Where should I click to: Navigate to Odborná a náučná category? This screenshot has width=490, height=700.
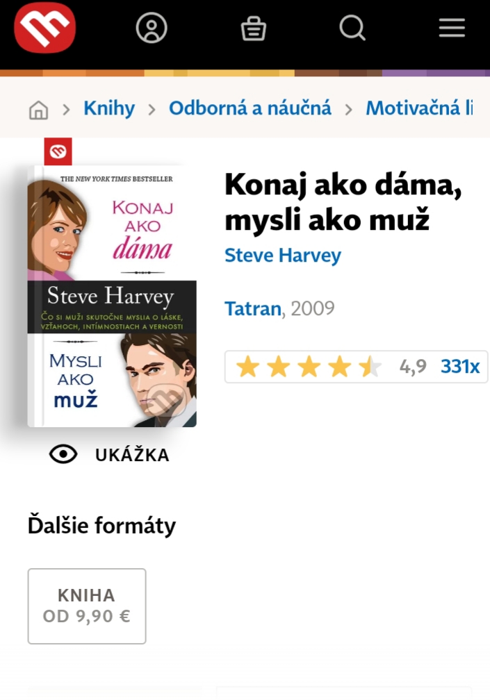250,108
